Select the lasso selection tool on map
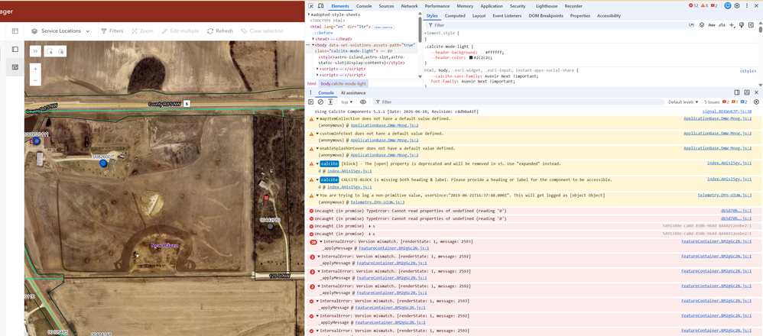Image resolution: width=763 pixels, height=336 pixels. coord(61,51)
